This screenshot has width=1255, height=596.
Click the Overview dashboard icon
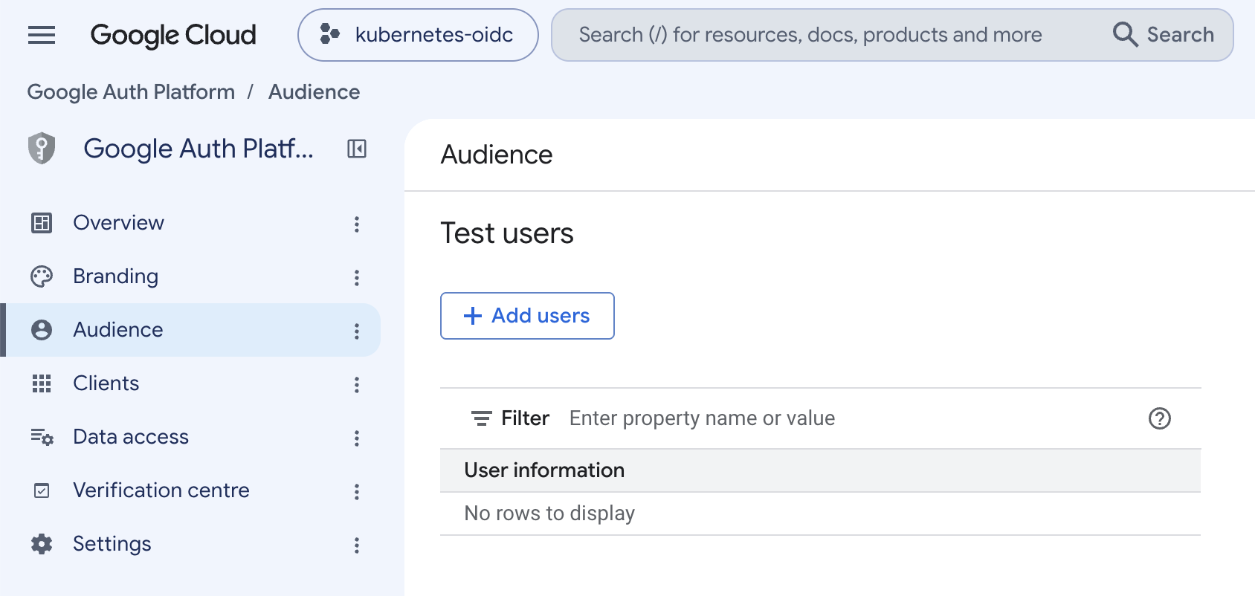tap(42, 223)
